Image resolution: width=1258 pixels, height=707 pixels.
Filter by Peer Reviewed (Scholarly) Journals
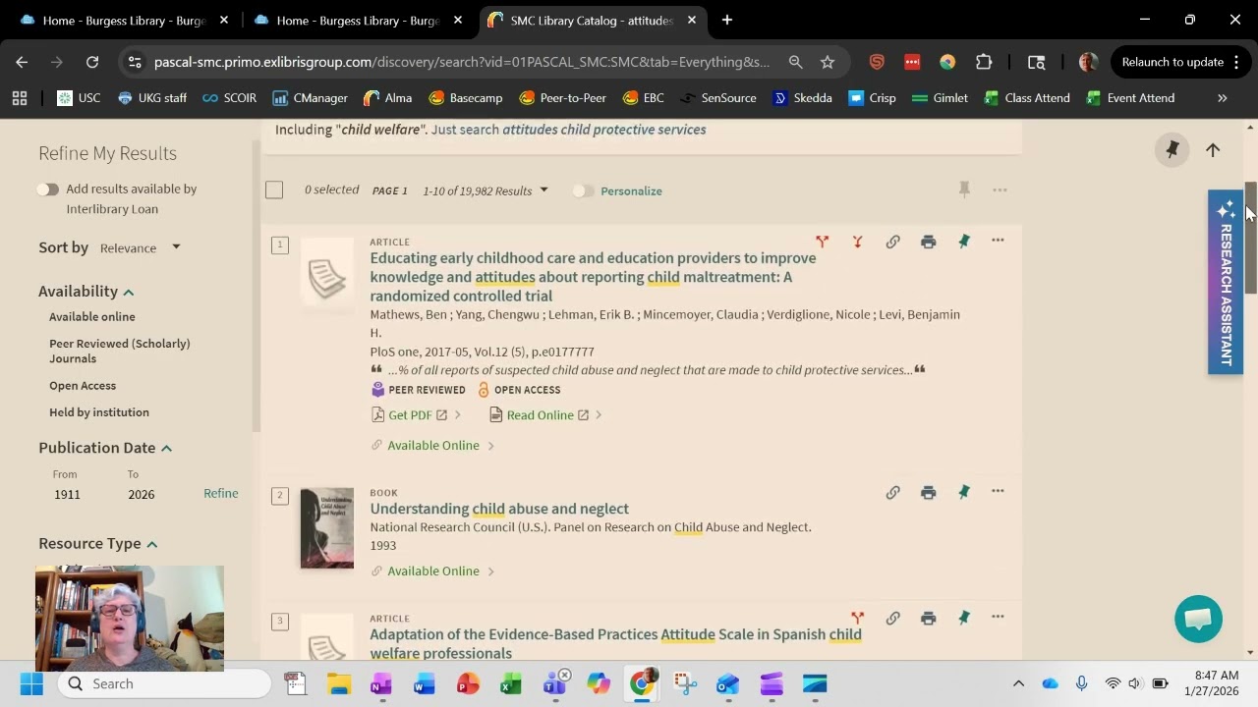coord(120,351)
